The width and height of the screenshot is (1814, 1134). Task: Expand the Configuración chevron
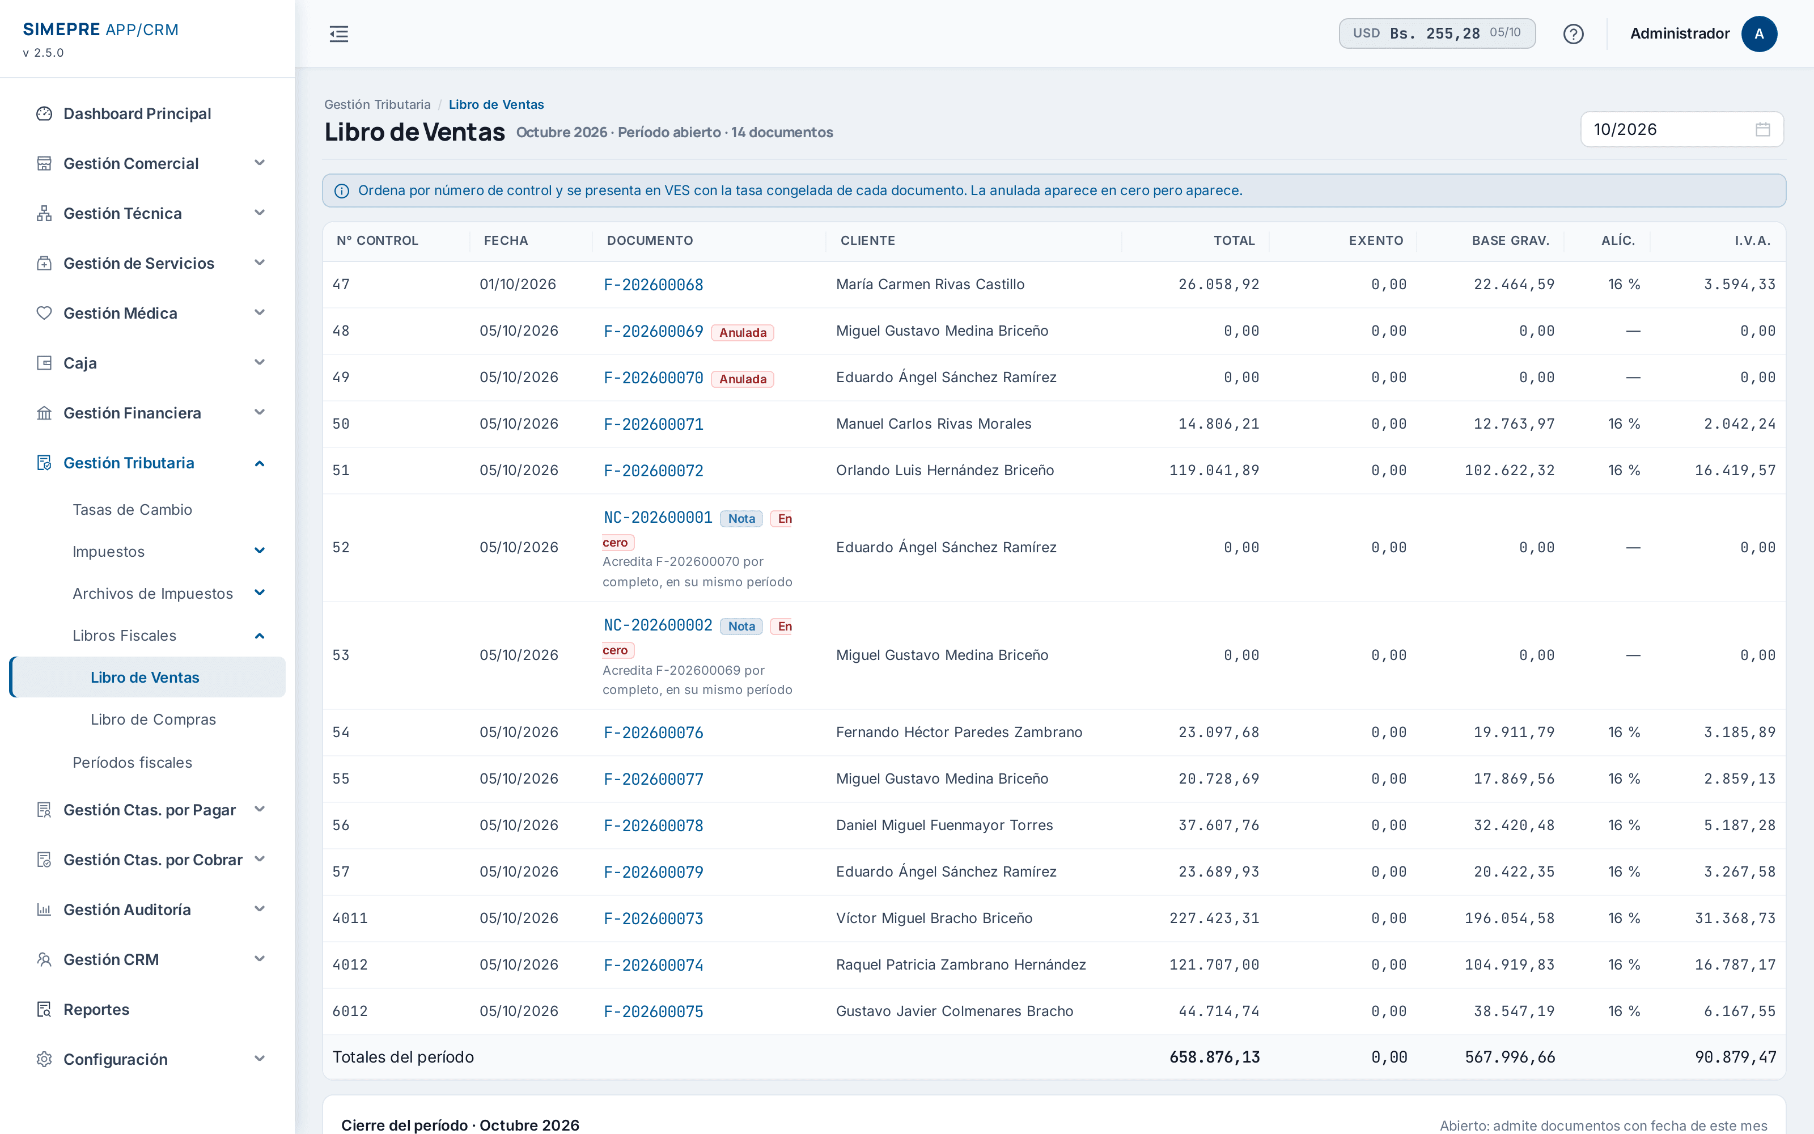point(260,1058)
